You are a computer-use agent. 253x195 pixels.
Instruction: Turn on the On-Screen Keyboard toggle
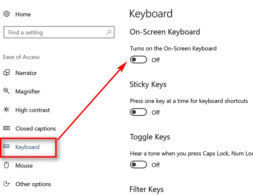click(138, 60)
